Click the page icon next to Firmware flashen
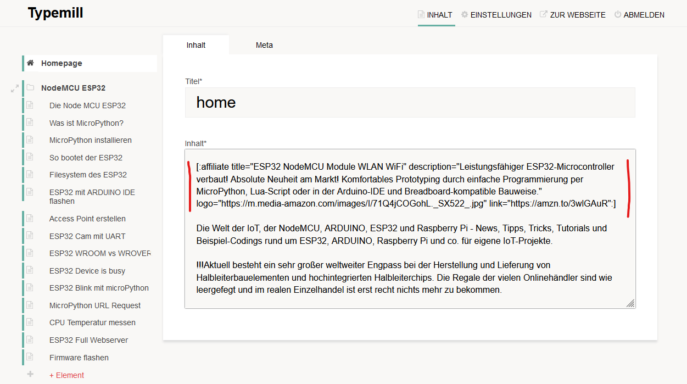 [30, 358]
